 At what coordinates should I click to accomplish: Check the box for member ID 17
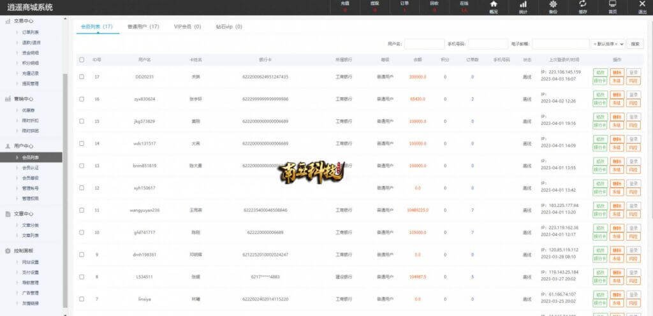82,76
